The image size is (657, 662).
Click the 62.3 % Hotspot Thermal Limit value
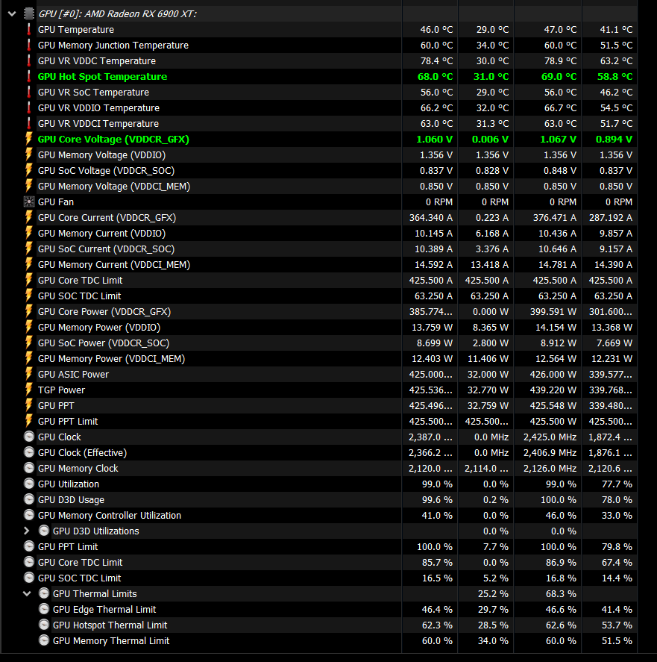437,625
